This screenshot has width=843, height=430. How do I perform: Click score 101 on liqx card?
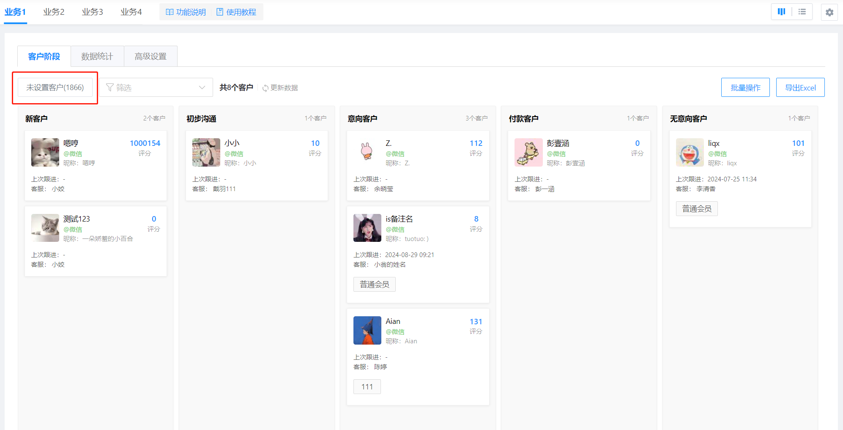[x=798, y=143]
